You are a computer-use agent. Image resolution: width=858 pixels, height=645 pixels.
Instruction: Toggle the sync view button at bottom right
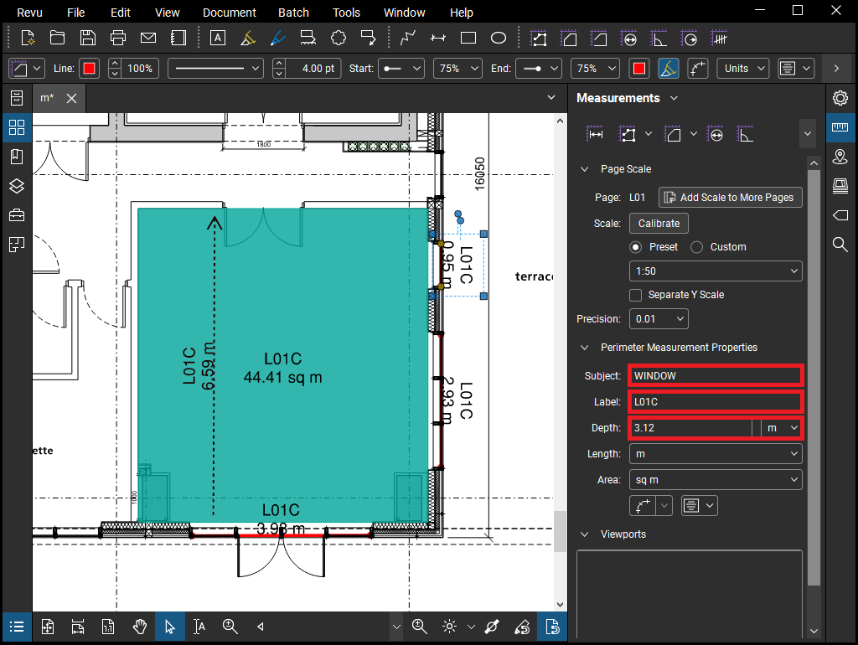(552, 627)
